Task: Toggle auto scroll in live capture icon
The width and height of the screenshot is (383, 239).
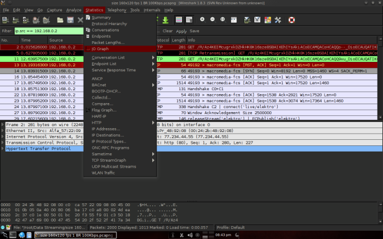Action: pyautogui.click(x=189, y=19)
